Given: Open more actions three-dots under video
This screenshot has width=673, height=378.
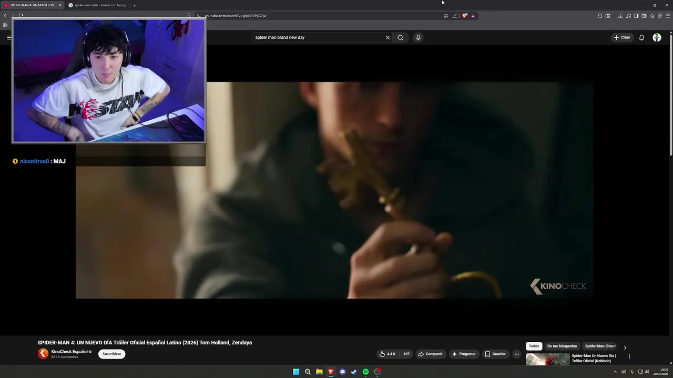Looking at the screenshot, I should [x=516, y=354].
